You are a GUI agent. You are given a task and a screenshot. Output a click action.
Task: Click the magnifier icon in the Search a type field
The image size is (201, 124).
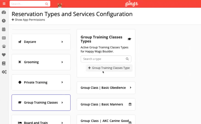point(127,59)
